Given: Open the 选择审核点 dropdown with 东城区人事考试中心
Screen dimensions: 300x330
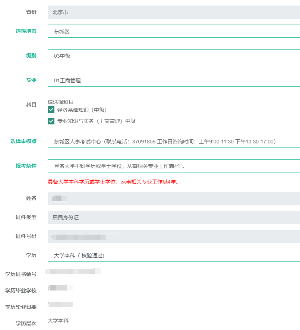Looking at the screenshot, I should [x=174, y=142].
